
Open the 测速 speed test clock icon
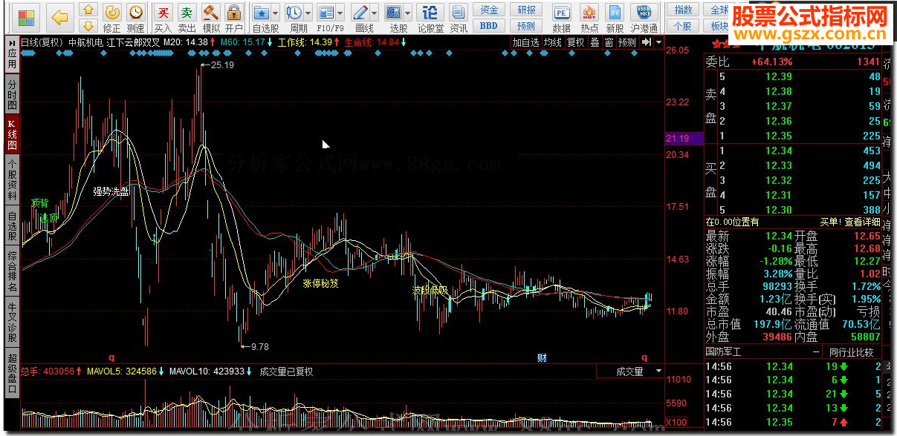[135, 12]
